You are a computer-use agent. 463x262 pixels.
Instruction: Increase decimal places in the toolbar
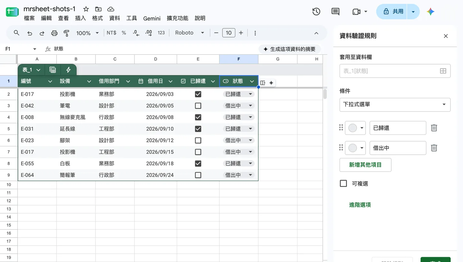[149, 33]
